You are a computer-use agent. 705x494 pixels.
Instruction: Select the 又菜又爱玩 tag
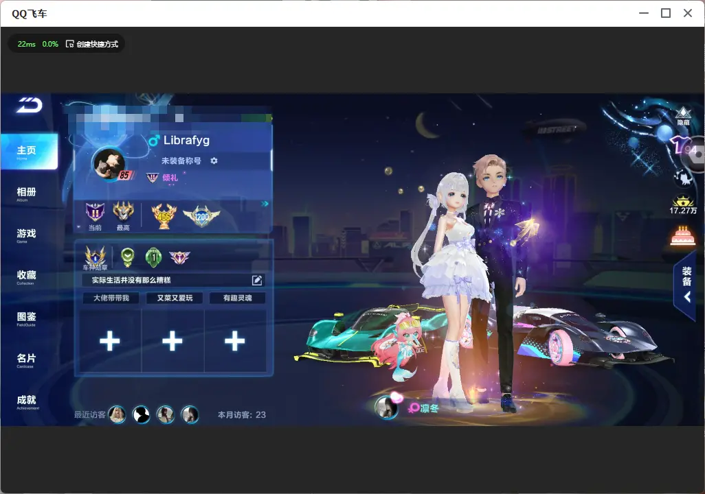pos(175,298)
